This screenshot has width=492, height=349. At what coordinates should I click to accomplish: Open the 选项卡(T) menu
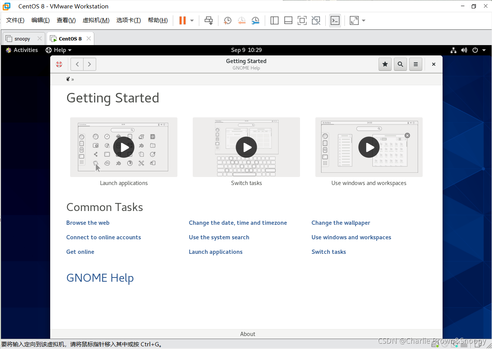tap(129, 20)
